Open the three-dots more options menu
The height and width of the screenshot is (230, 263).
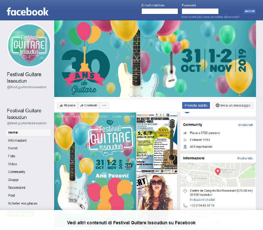point(104,105)
